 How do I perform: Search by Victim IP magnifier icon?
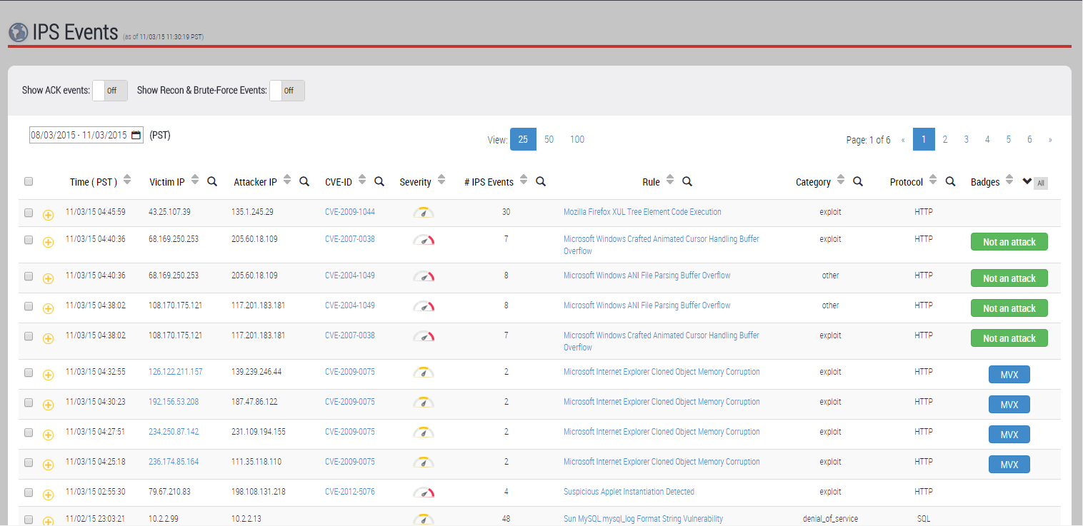(212, 182)
